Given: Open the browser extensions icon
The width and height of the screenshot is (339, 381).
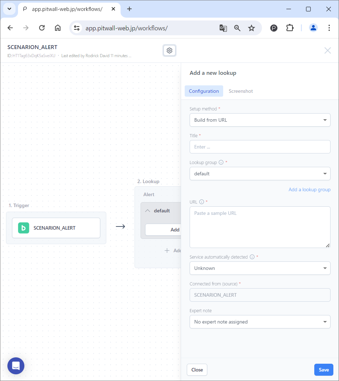Looking at the screenshot, I should click(290, 28).
